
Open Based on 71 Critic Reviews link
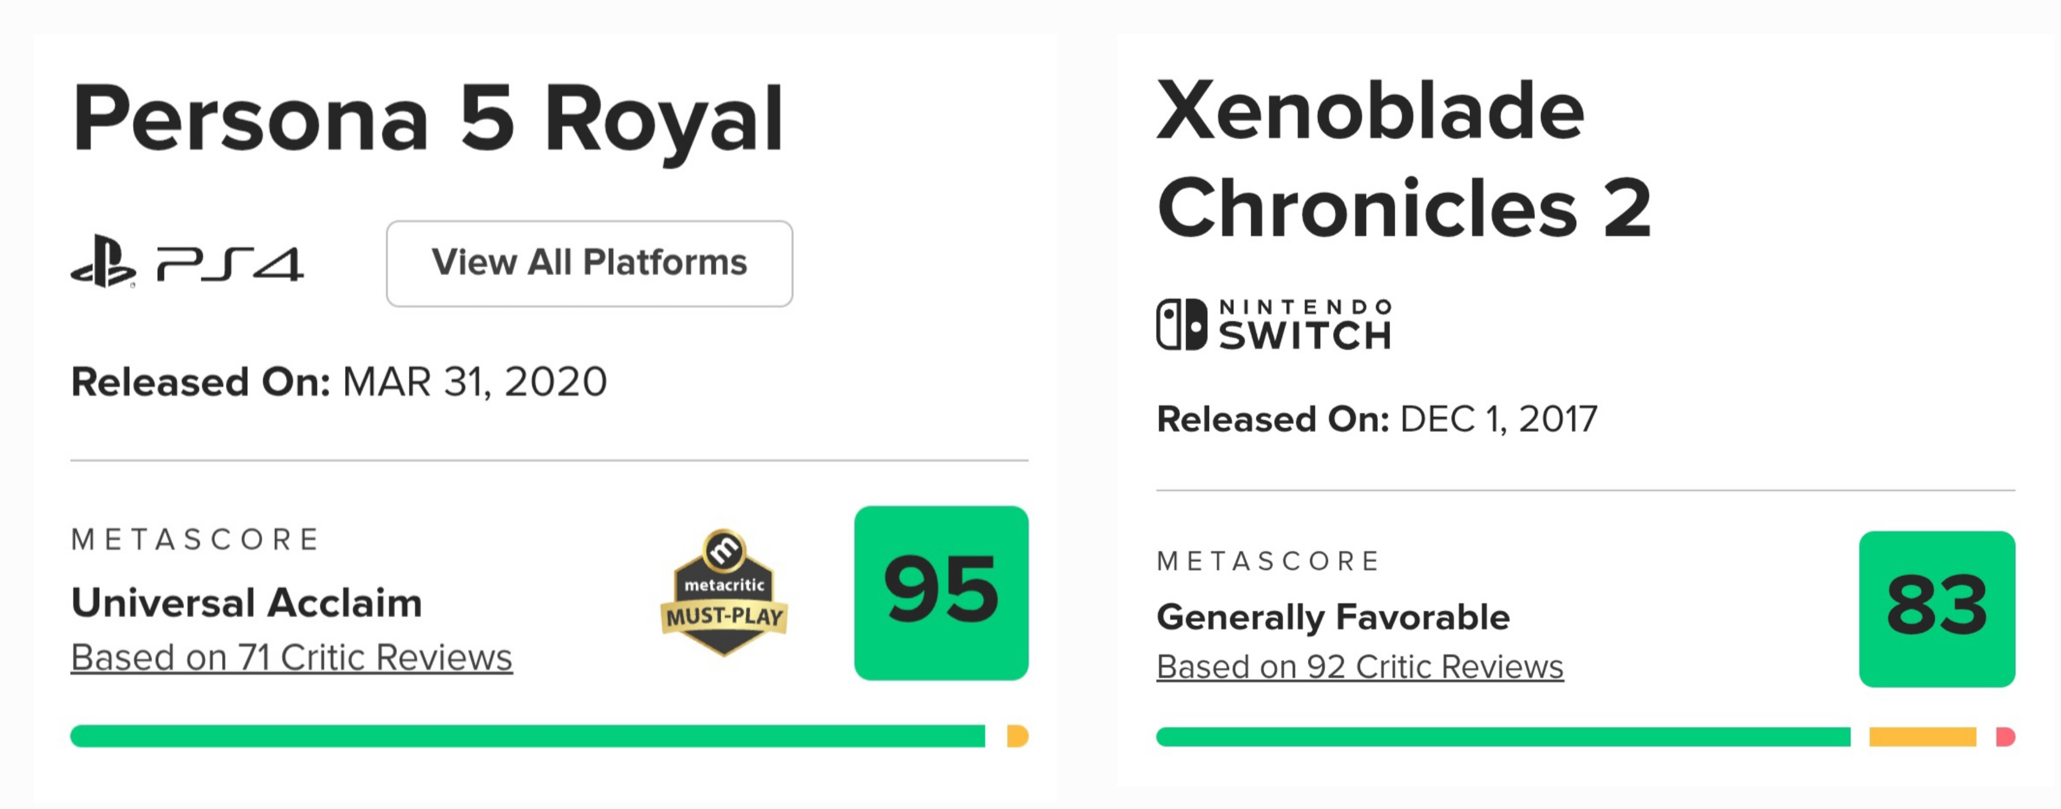(291, 657)
